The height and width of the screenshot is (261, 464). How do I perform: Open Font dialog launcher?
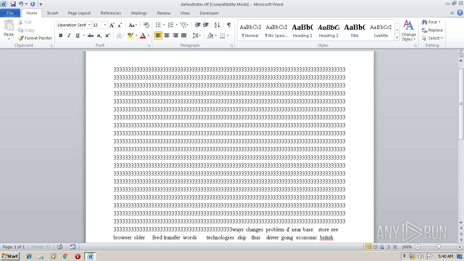click(x=149, y=46)
